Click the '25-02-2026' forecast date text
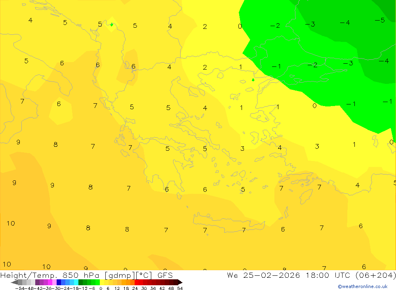The width and height of the screenshot is (396, 290). tap(272, 275)
